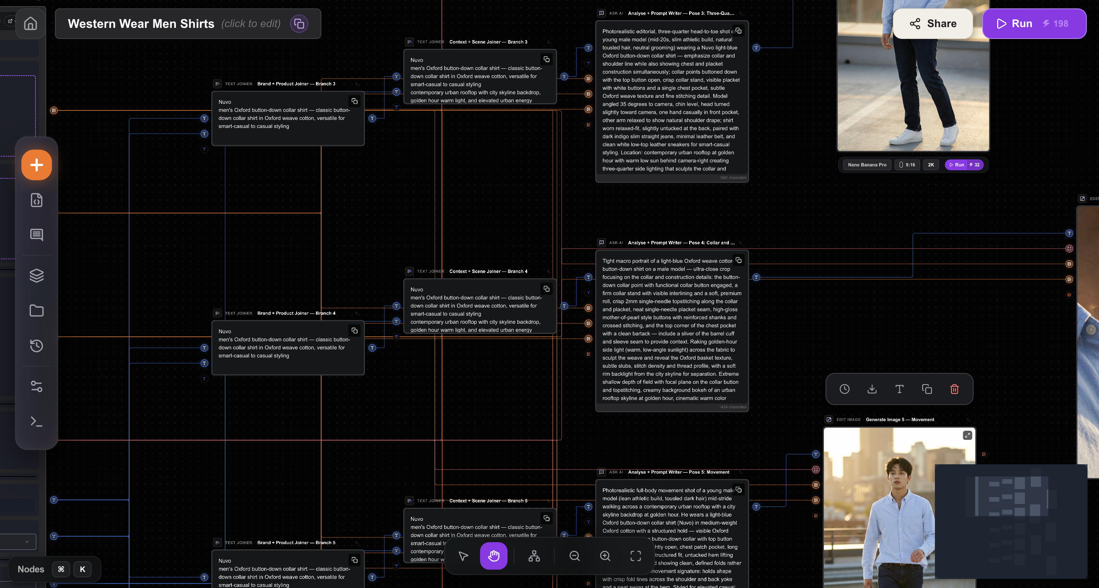This screenshot has height=588, width=1099.
Task: Open the top generated walking model image
Action: pos(913,75)
